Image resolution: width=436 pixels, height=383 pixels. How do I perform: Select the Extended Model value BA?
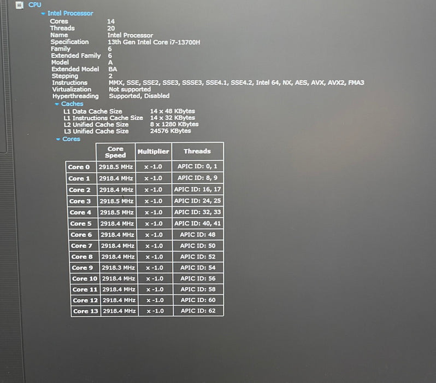pos(113,69)
